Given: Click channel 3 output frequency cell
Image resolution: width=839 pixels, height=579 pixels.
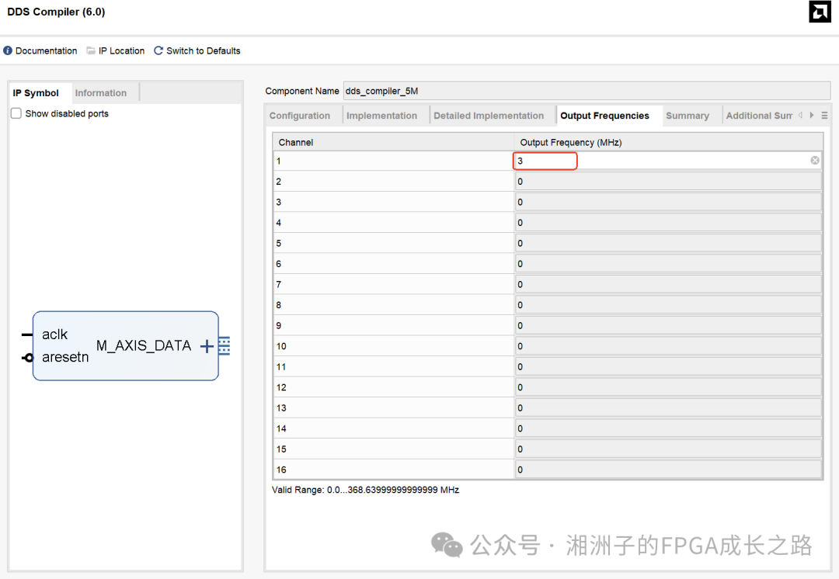Looking at the screenshot, I should pyautogui.click(x=668, y=202).
